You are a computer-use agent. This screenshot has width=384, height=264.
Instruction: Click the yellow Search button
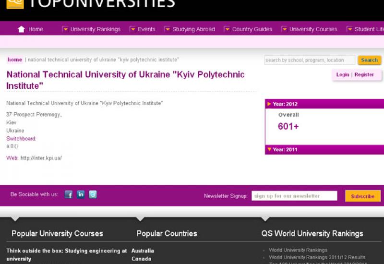[370, 60]
